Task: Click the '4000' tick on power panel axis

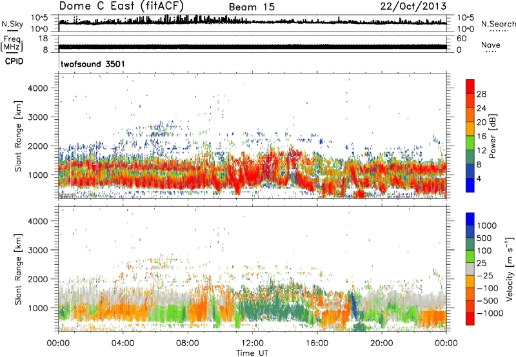Action: pyautogui.click(x=38, y=88)
